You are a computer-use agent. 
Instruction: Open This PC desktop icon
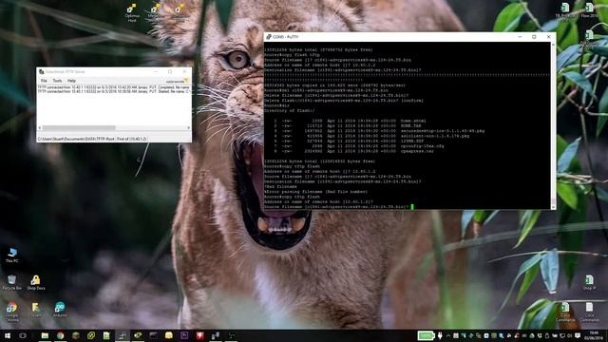pos(12,256)
